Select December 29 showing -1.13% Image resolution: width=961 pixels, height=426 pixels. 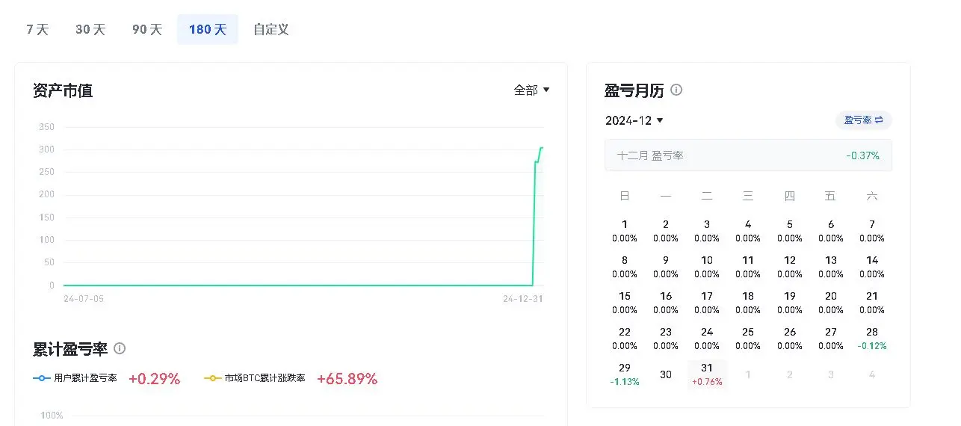(x=625, y=374)
